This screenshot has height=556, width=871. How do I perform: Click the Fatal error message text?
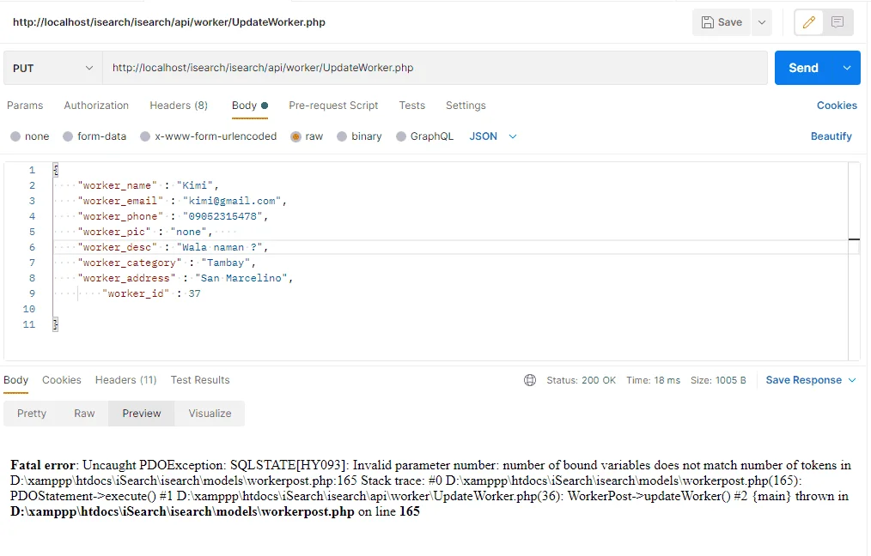coord(430,488)
